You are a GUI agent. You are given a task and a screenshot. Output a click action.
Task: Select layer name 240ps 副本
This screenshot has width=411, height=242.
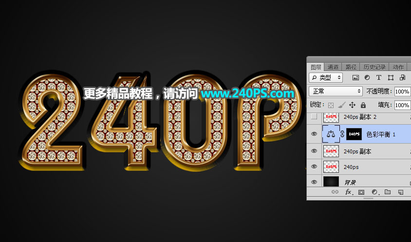(357, 151)
